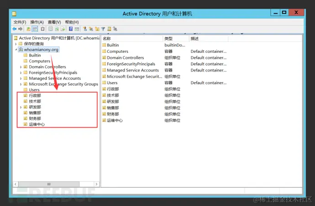The height and width of the screenshot is (206, 315).
Task: Click the blue Help question-mark icon
Action: click(x=71, y=29)
